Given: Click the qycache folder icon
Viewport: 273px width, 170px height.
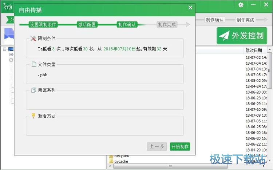Looking at the screenshot, I should (111, 161).
